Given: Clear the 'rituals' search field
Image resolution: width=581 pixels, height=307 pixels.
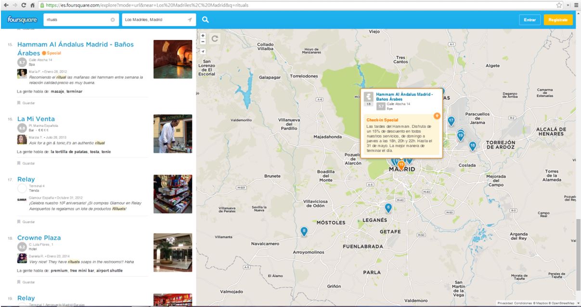Looking at the screenshot, I should tap(113, 20).
